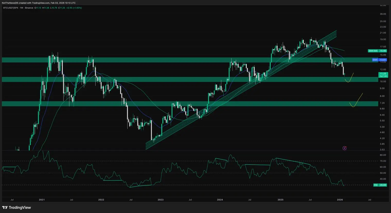This screenshot has height=213, width=391.
Task: Select the low value L10.79
Action: click(54, 8)
